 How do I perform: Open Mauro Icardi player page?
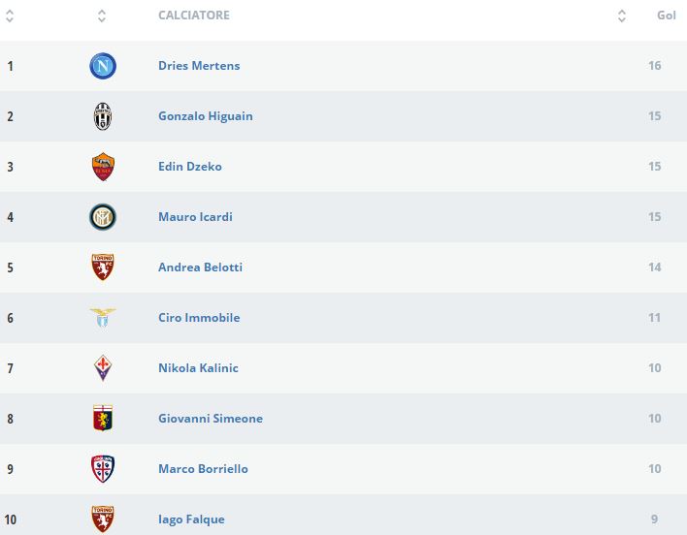(195, 217)
